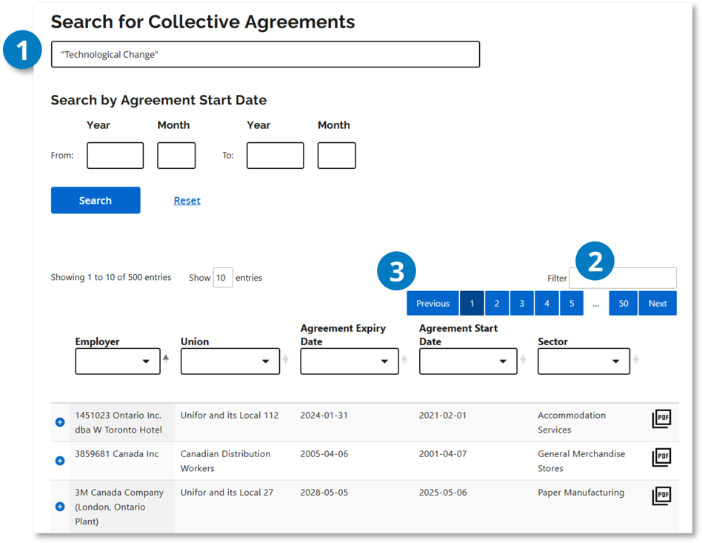This screenshot has height=543, width=702.
Task: Click the To Month input field
Action: click(x=337, y=156)
